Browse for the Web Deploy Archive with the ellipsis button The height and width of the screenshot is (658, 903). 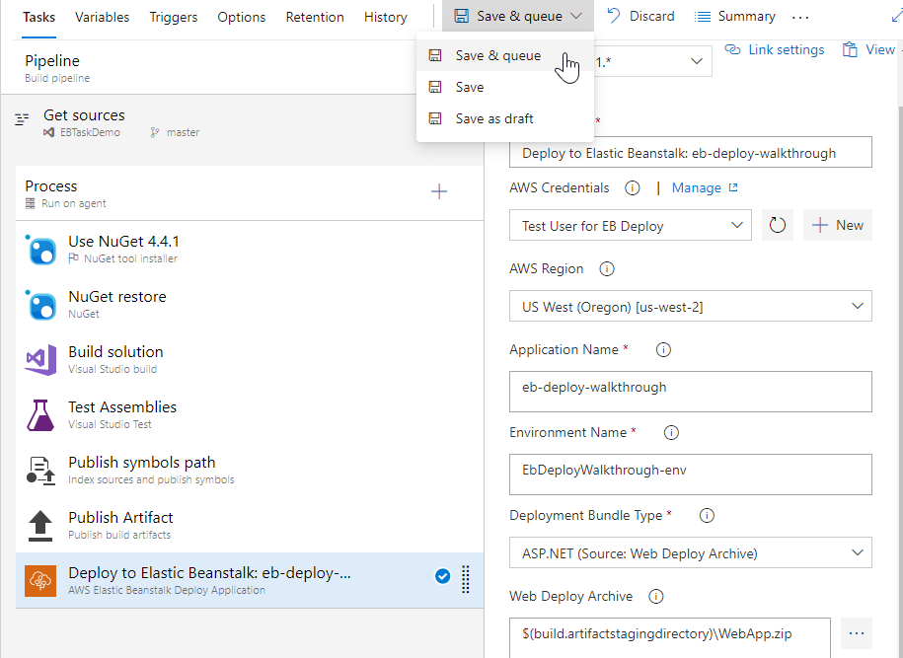tap(856, 632)
